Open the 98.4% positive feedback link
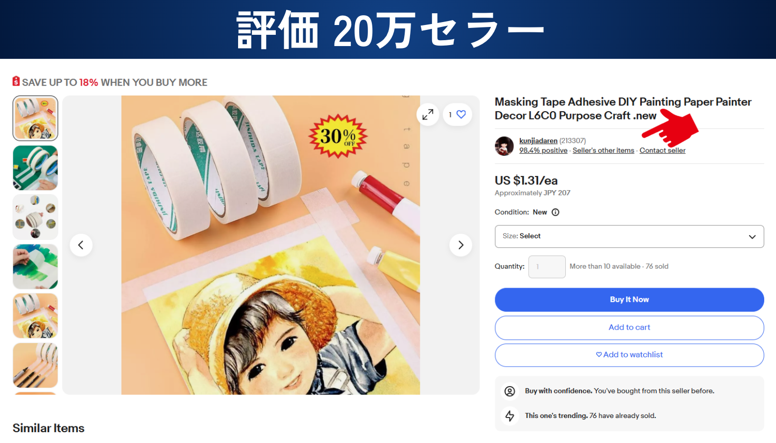 (x=543, y=150)
